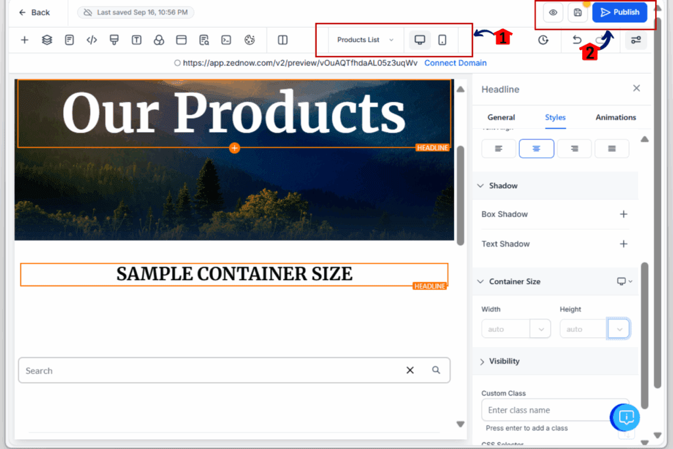Click the canvas scroll up arrow
Screen dimensions: 673x449
click(460, 89)
